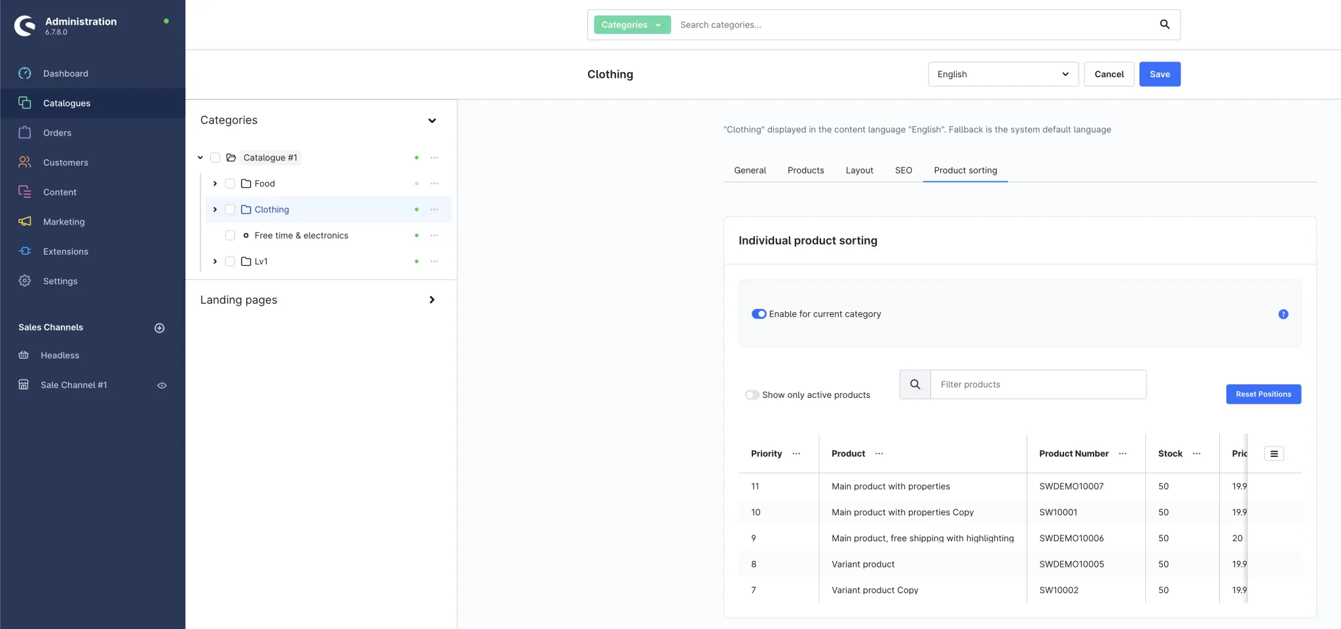This screenshot has height=629, width=1341.
Task: Switch to the SEO tab
Action: (903, 170)
